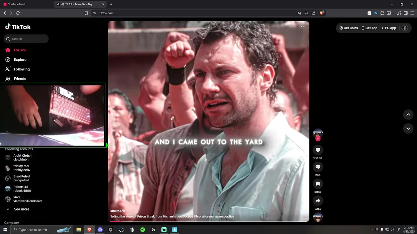The height and width of the screenshot is (234, 417).
Task: Open File Explorer from the taskbar
Action: pyautogui.click(x=79, y=230)
